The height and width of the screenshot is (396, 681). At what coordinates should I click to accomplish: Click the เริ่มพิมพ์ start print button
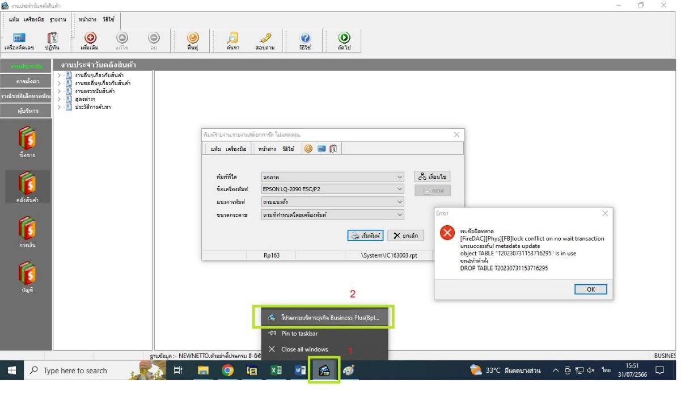tap(365, 235)
